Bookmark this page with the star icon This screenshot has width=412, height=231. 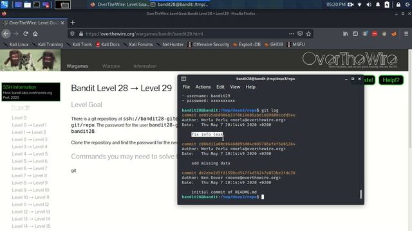[308, 34]
